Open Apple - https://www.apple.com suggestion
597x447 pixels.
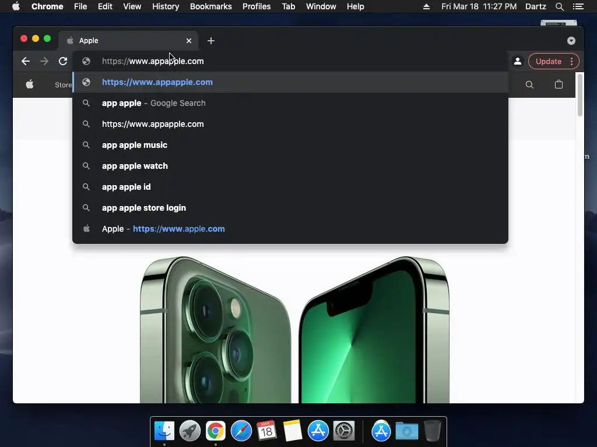point(290,228)
